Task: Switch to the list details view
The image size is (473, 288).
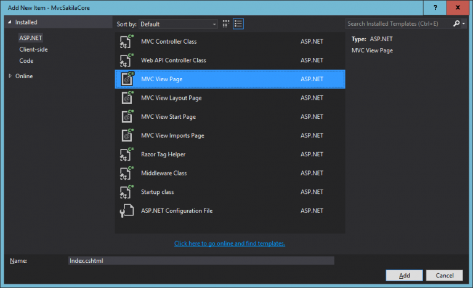Action: [238, 24]
